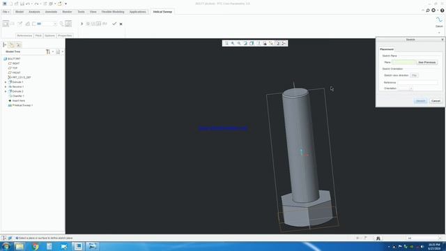Open the References dashboard tab
Screen dimensions: 446x251
[24, 36]
